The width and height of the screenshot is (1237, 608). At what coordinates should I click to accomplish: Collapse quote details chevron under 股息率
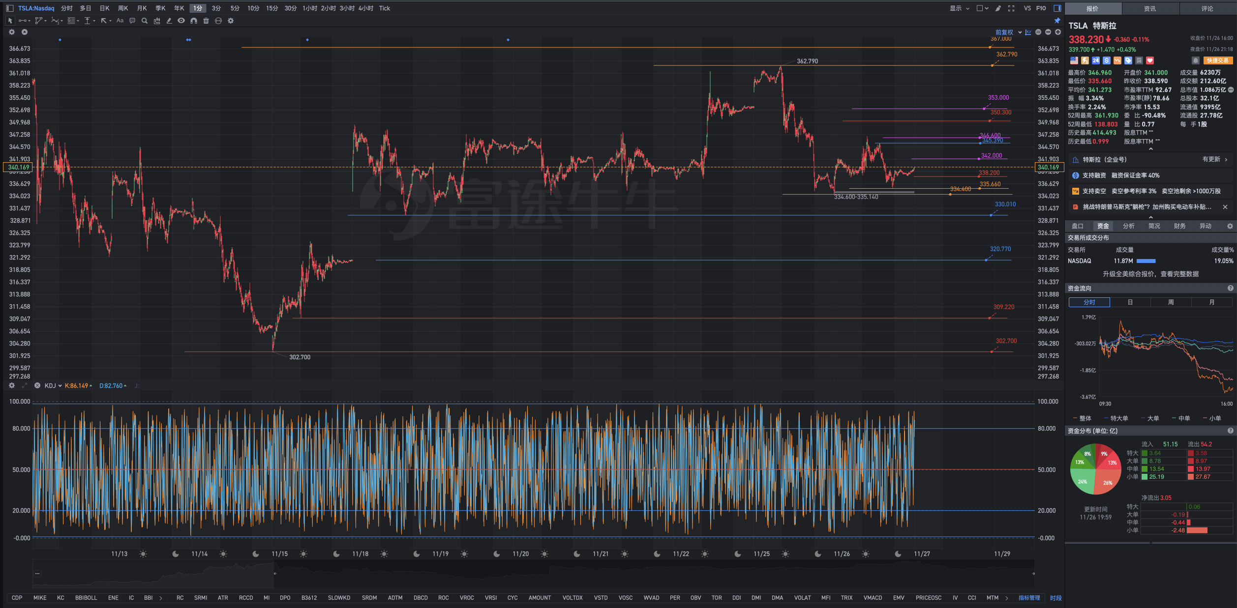(1150, 149)
